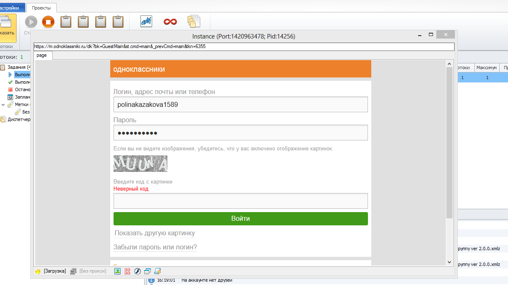This screenshot has width=508, height=285.
Task: Toggle Flash icon in instance status bar
Action: pyautogui.click(x=138, y=271)
